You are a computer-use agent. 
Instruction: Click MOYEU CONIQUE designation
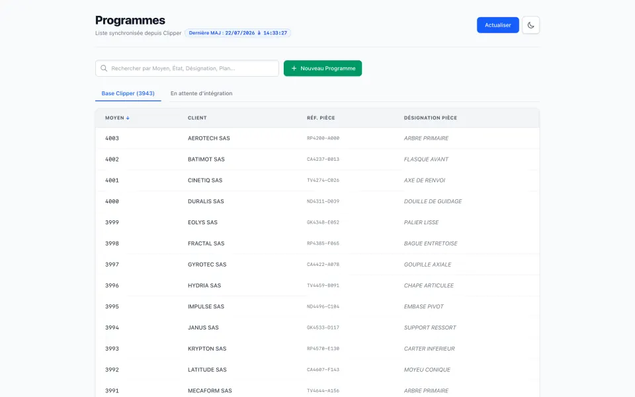[427, 370]
